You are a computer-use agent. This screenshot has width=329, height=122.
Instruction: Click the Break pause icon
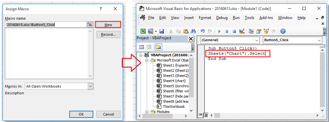pos(227,32)
